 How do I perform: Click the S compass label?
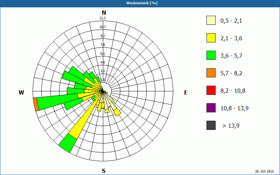pyautogui.click(x=104, y=171)
